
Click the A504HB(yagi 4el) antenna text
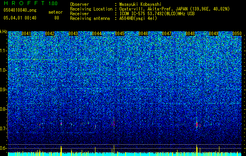(138, 18)
